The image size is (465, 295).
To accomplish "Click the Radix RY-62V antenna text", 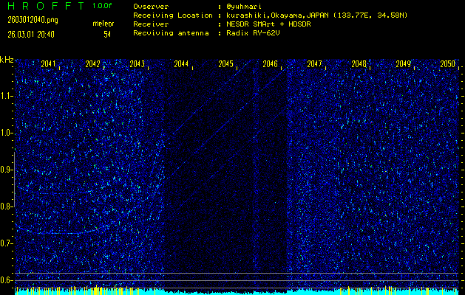I will point(253,33).
